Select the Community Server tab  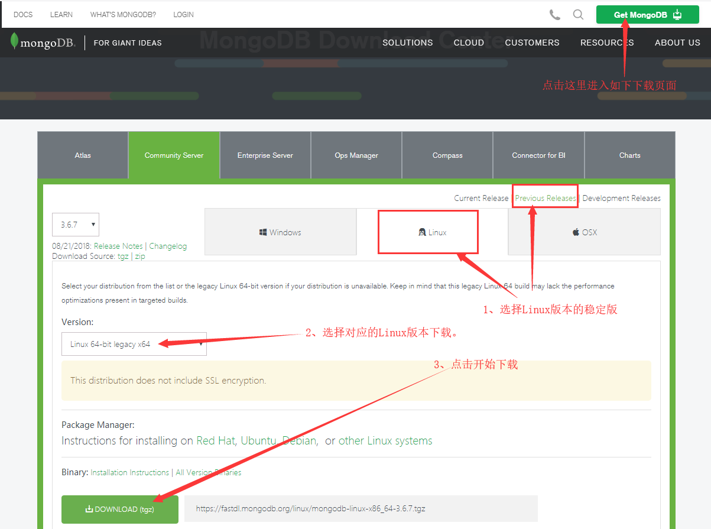174,155
